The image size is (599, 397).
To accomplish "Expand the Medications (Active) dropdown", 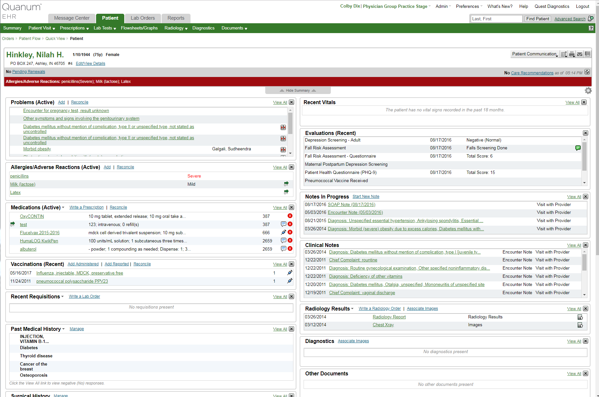I will 63,207.
